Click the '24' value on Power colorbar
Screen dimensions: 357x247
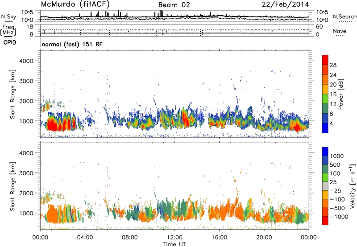point(333,75)
